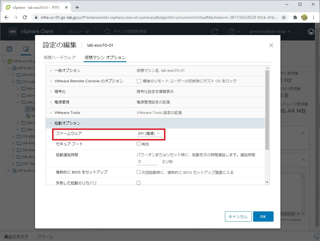Image resolution: width=320 pixels, height=241 pixels.
Task: Check 強制的に BIOS セットアップ checkbox
Action: coord(138,172)
